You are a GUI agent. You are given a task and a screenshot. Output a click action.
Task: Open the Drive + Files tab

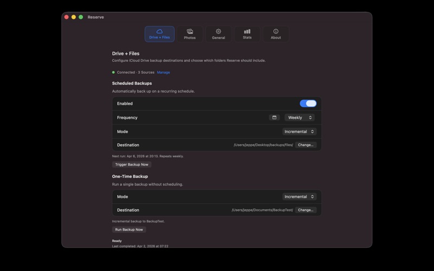(159, 34)
